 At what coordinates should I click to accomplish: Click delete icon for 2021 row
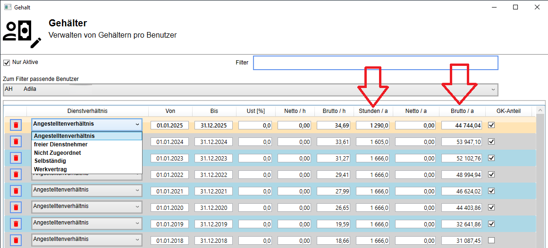pos(16,191)
